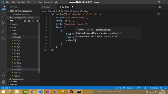Open the File menu
Image resolution: width=168 pixels, height=94 pixels.
[x=8, y=2]
